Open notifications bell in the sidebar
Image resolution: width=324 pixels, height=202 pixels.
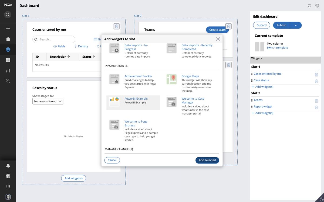(8, 166)
